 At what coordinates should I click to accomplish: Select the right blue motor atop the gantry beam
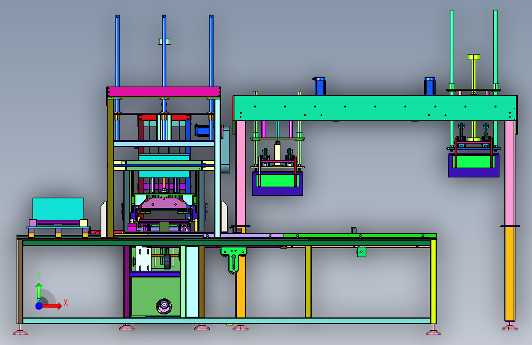point(430,86)
